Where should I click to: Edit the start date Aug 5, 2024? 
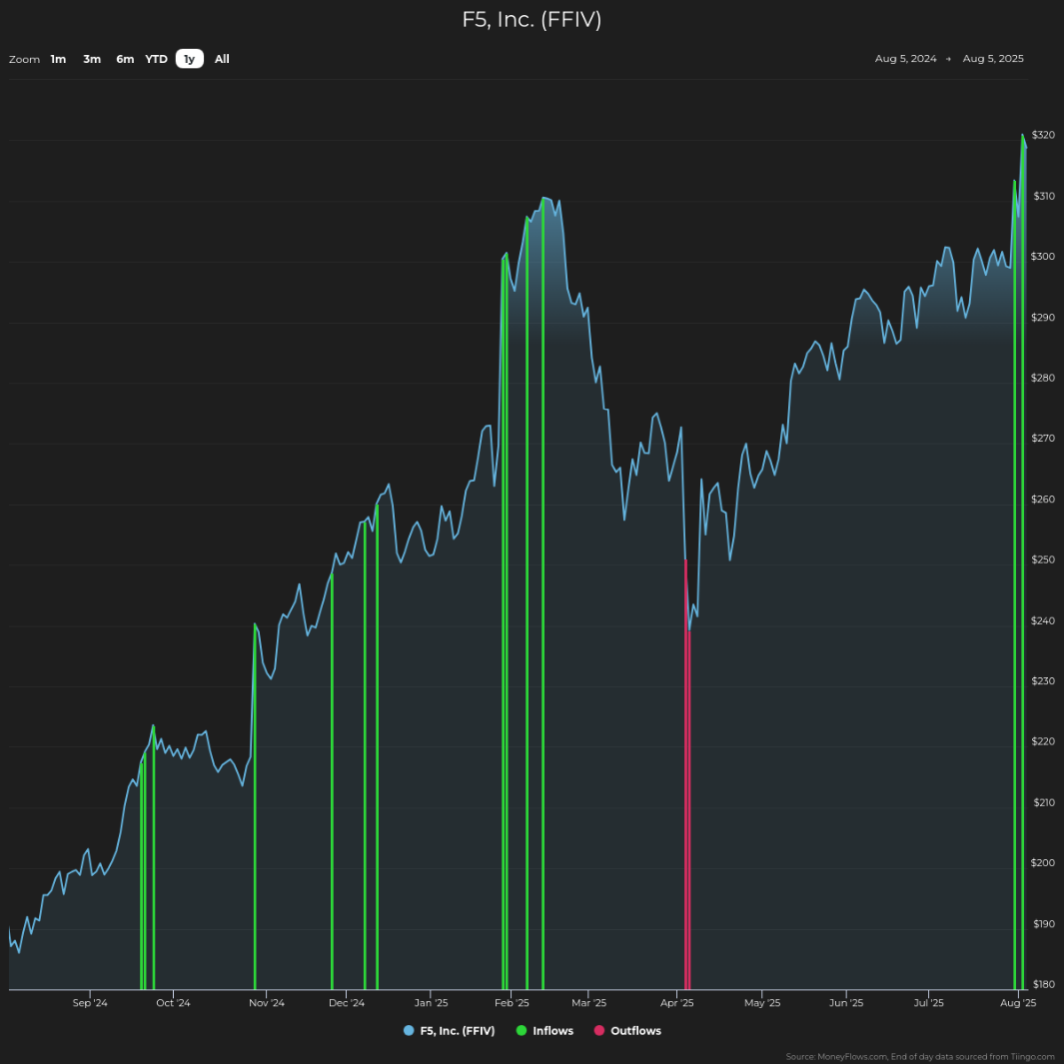click(x=905, y=58)
